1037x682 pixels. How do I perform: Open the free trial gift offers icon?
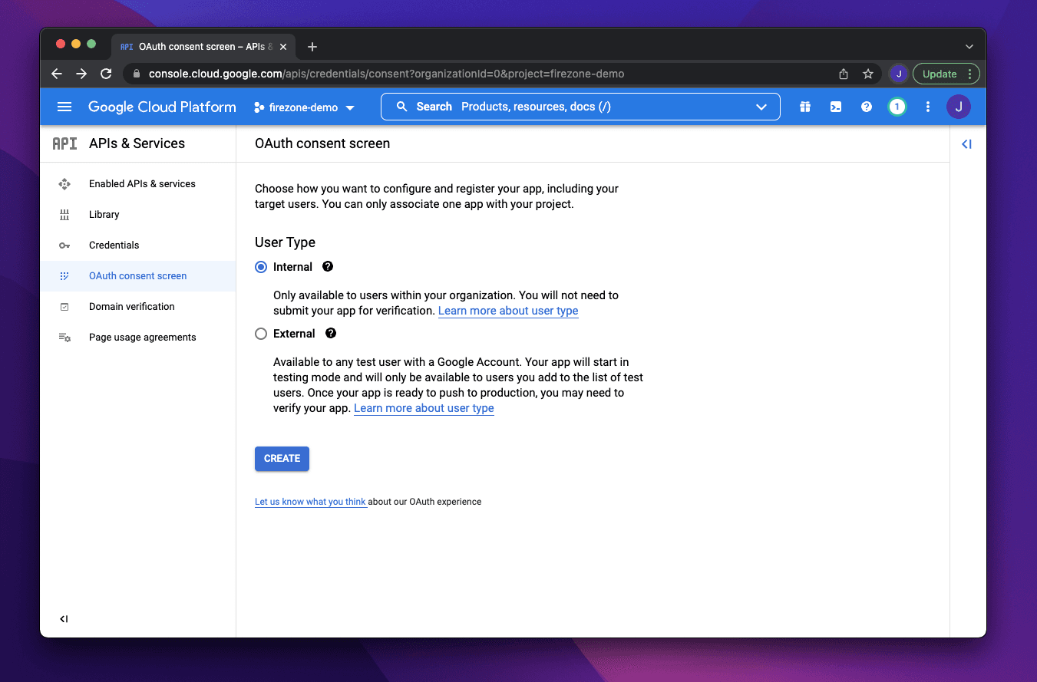pos(804,107)
